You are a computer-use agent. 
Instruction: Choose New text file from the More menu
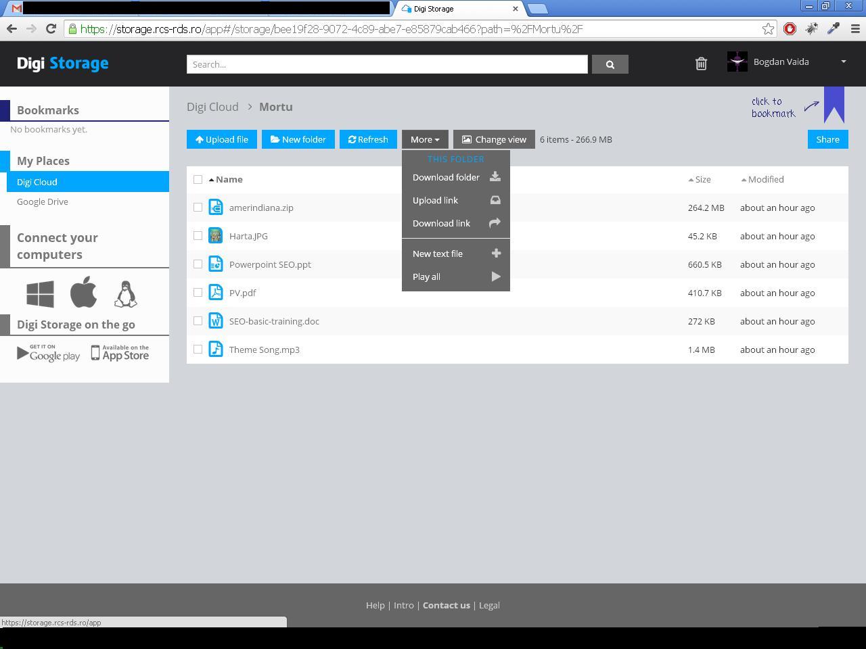click(456, 254)
